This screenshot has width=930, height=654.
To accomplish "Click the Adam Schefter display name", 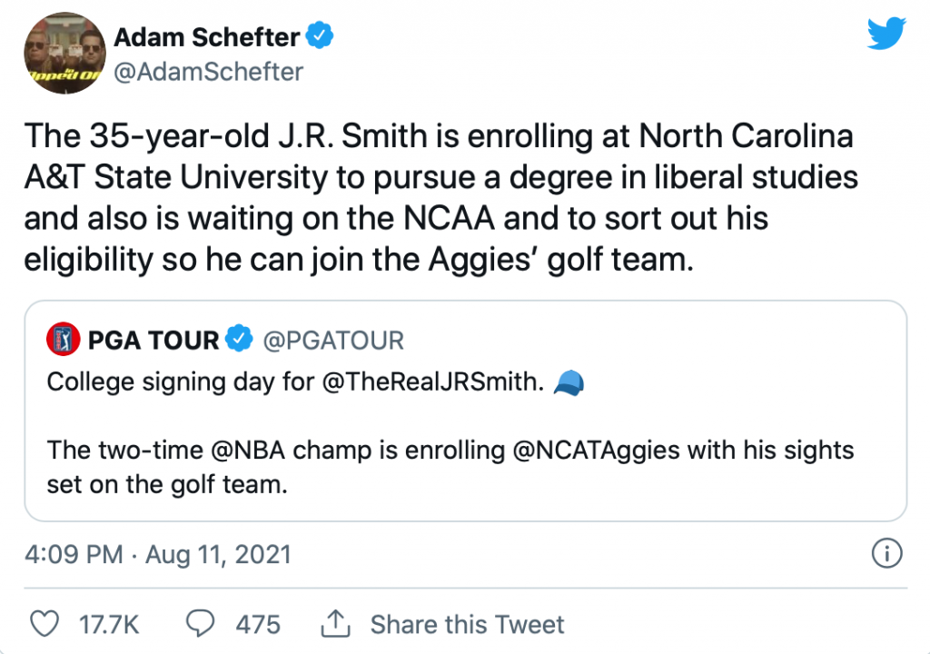I will tap(206, 37).
